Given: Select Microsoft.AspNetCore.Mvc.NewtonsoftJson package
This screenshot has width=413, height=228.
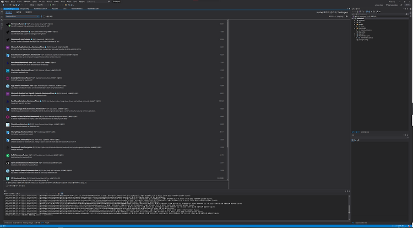Looking at the screenshot, I should 116,48.
